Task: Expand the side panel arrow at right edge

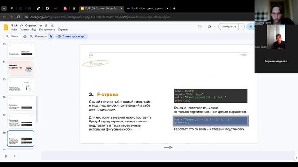Action: 296,158
